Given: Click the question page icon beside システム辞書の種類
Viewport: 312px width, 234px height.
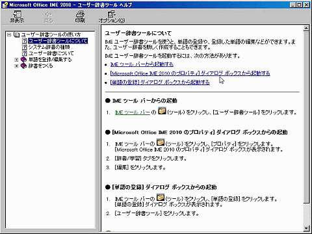Looking at the screenshot, I should coord(25,47).
